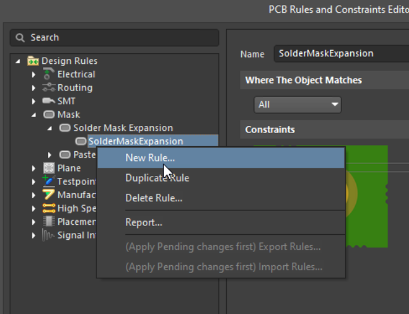
Task: Click the SMT category icon
Action: point(49,101)
